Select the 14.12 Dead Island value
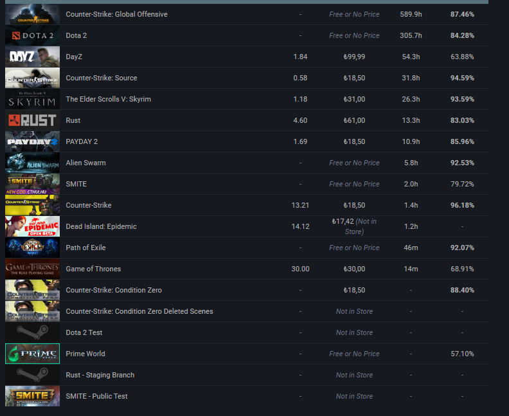This screenshot has width=509, height=416. [x=300, y=226]
